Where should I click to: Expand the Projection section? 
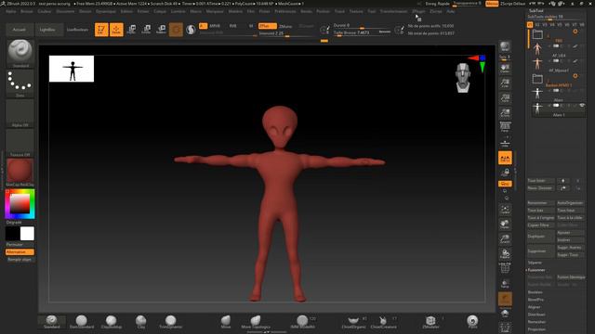pos(536,329)
